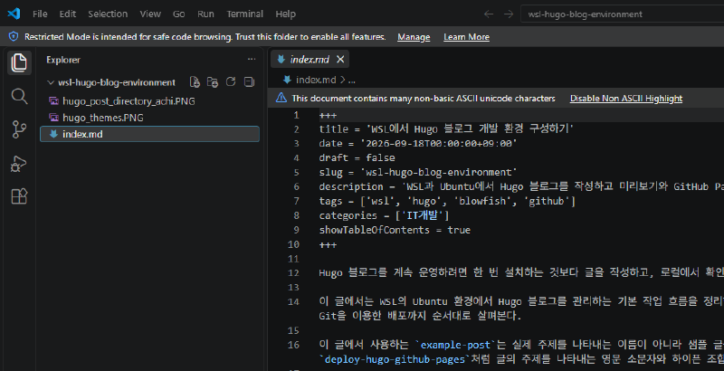Open the Help menu

[x=285, y=14]
